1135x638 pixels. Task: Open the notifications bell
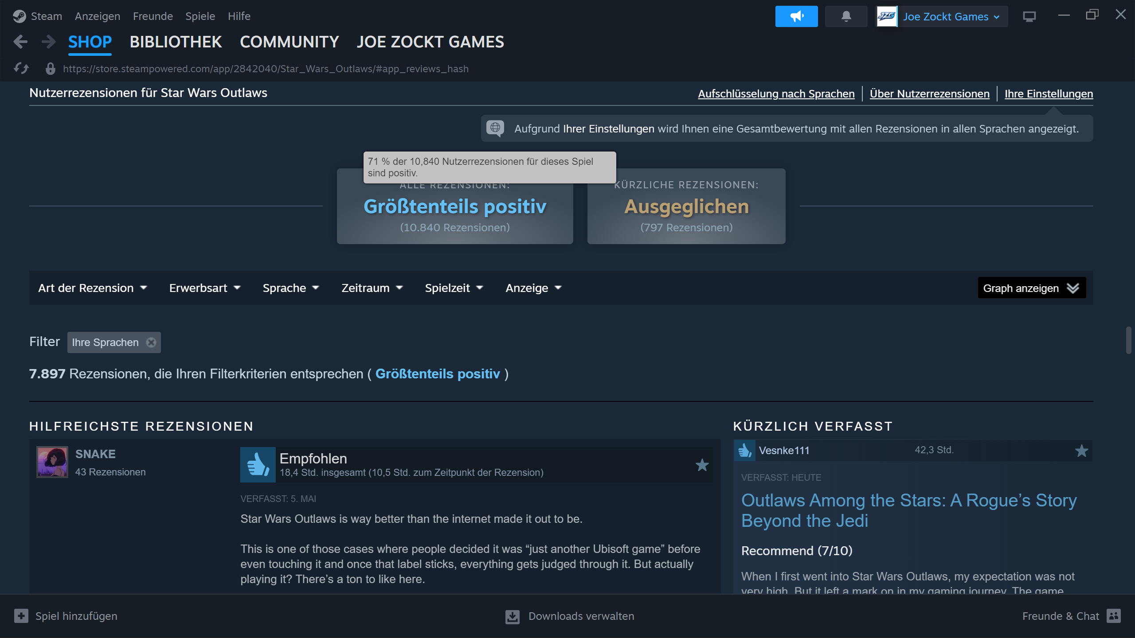[x=846, y=16]
